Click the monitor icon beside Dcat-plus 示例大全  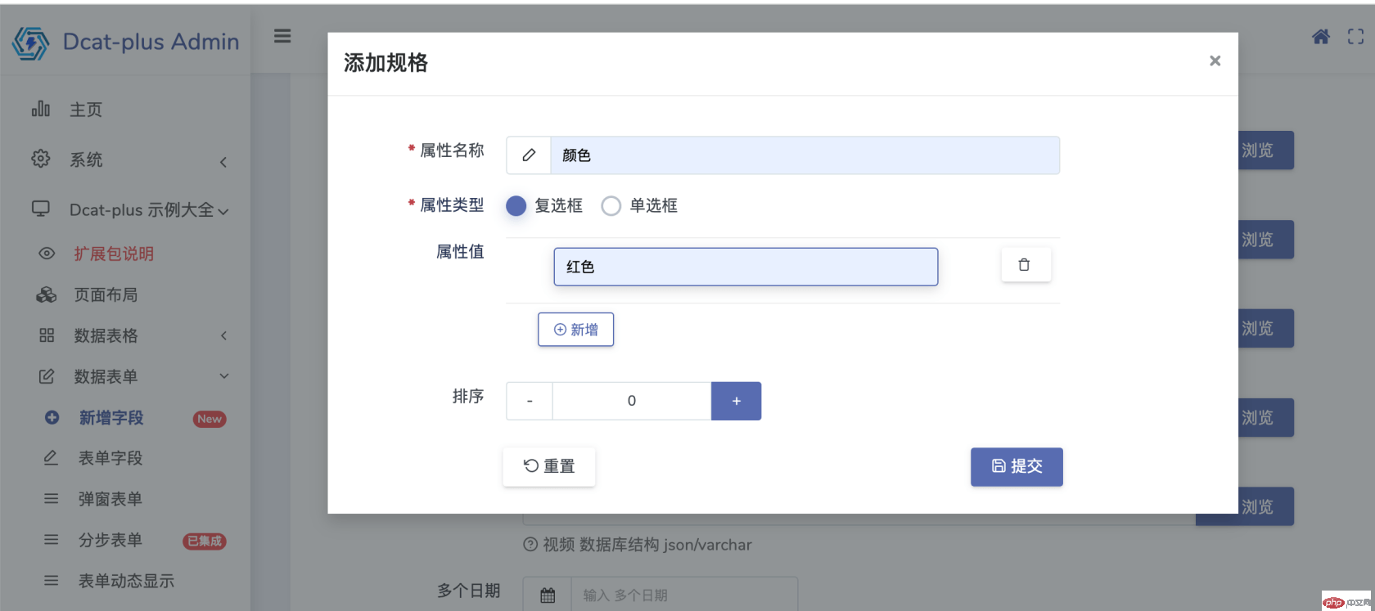point(41,209)
